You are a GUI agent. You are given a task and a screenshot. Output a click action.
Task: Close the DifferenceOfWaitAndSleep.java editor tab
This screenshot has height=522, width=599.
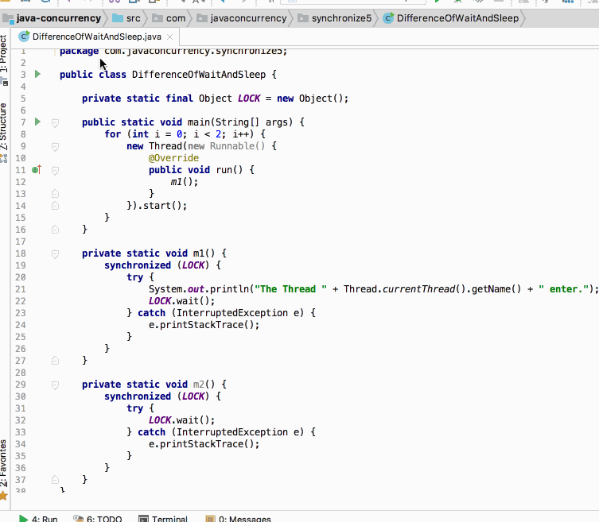170,37
